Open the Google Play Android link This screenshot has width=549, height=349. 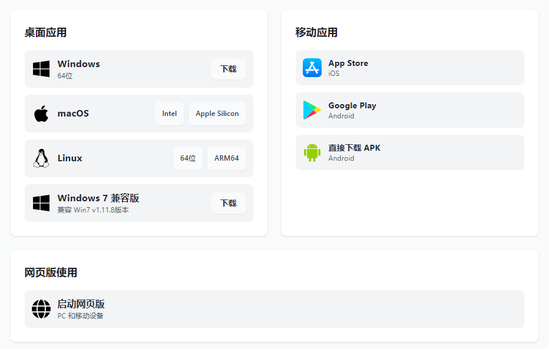(x=409, y=110)
